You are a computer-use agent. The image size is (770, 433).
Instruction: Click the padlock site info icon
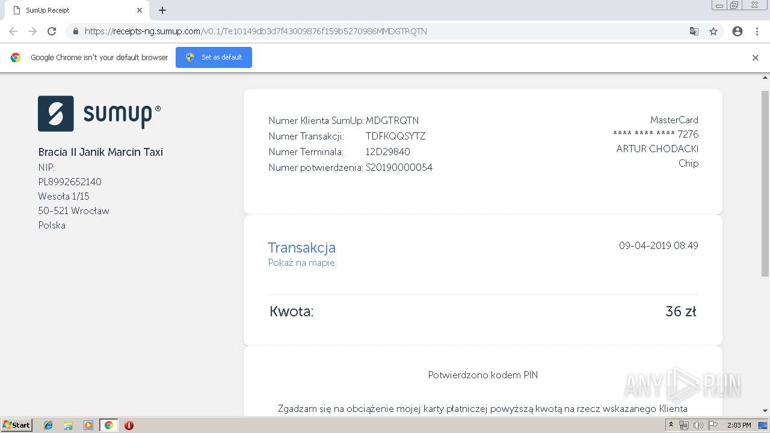(75, 31)
